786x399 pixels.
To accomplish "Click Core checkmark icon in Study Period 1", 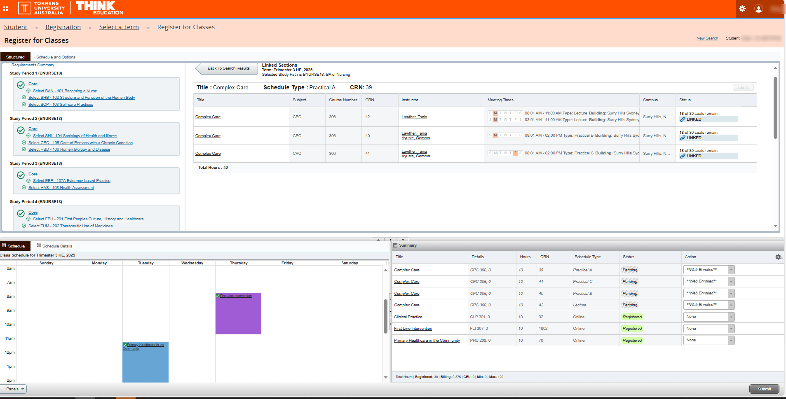I will coord(21,85).
